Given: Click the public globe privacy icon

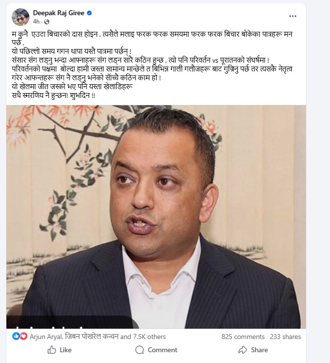Looking at the screenshot, I should click(47, 22).
